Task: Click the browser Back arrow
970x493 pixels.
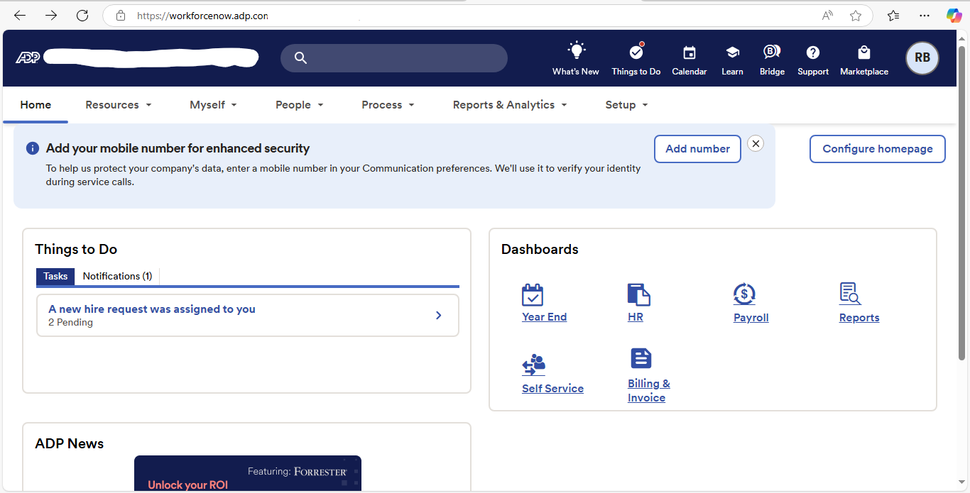Action: (x=20, y=15)
